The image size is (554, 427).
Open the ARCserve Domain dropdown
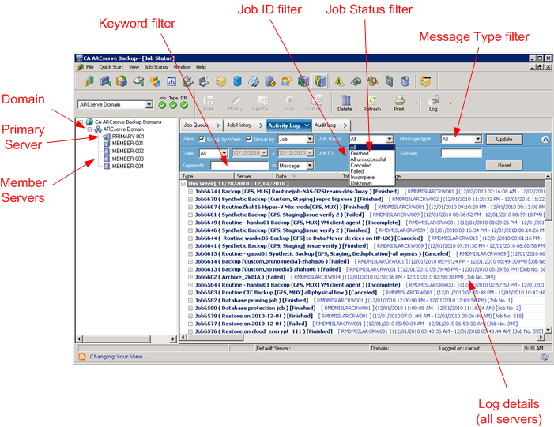click(149, 104)
